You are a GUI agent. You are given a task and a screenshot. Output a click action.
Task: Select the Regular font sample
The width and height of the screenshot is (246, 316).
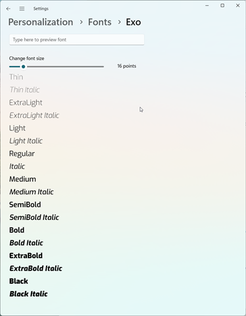pos(22,153)
